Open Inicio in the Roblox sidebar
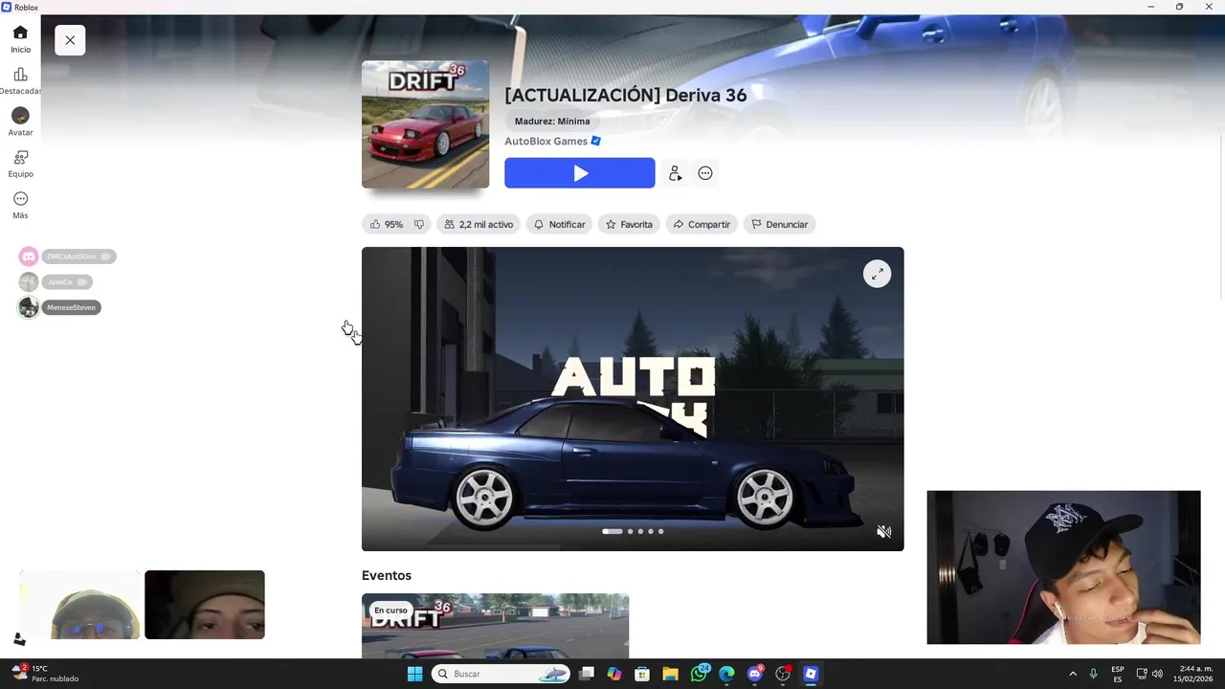The height and width of the screenshot is (689, 1225). coord(20,39)
